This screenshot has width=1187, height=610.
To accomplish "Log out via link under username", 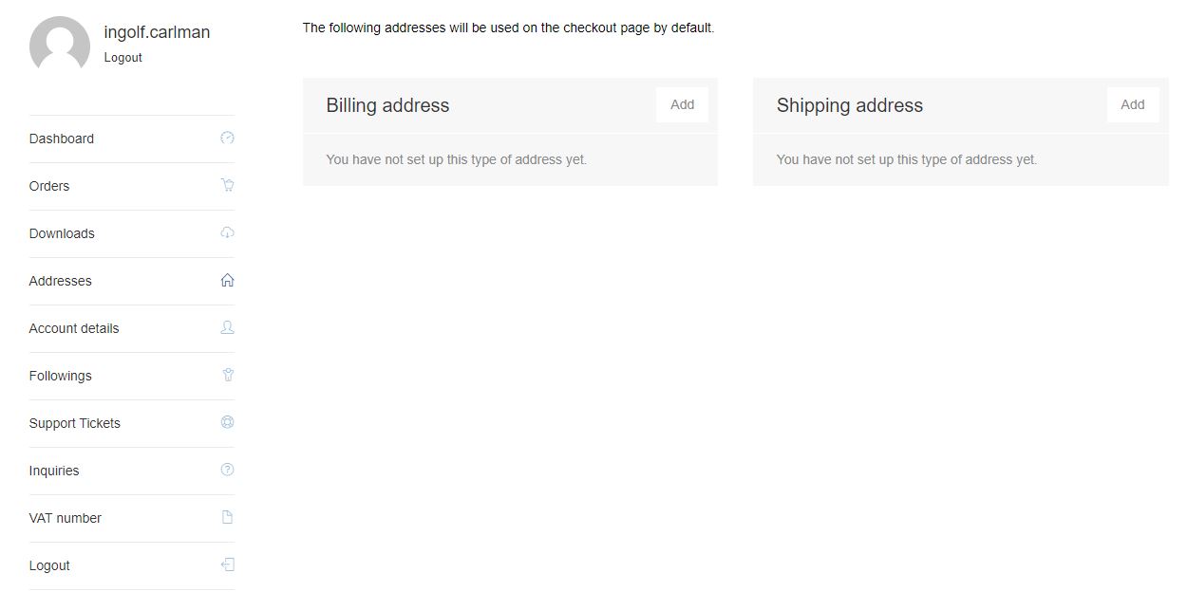I will point(122,58).
